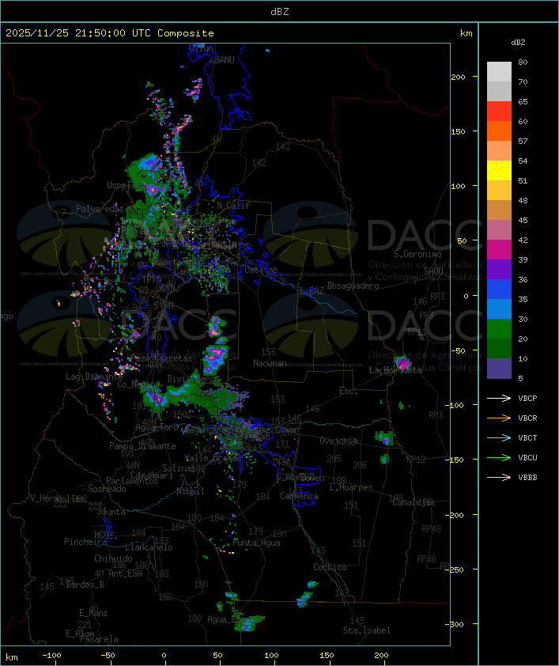Select the slate violet 5-10 dBZ swatch

tap(499, 369)
